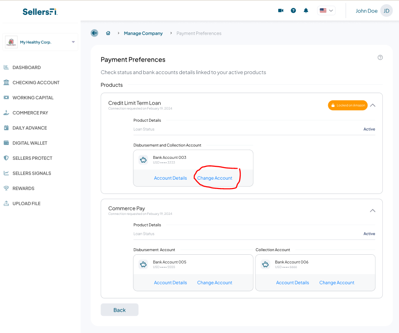Open the help question mark icon in header
Image resolution: width=399 pixels, height=333 pixels.
(293, 11)
